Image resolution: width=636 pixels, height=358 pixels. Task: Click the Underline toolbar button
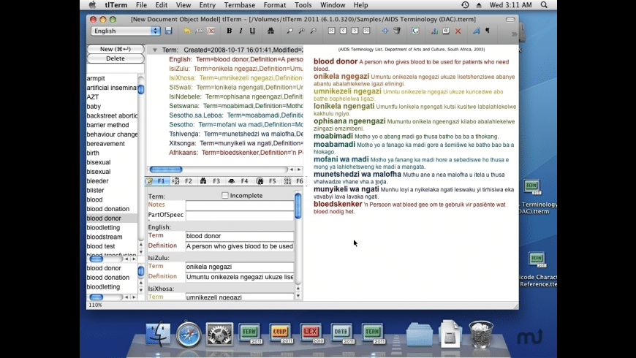pyautogui.click(x=252, y=31)
